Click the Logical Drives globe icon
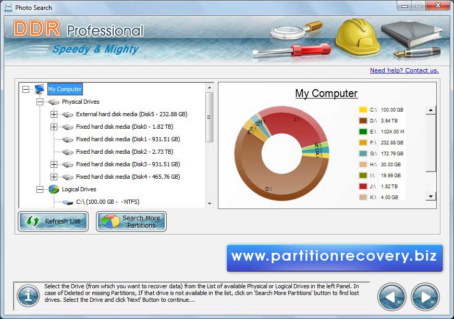This screenshot has height=319, width=454. (54, 189)
